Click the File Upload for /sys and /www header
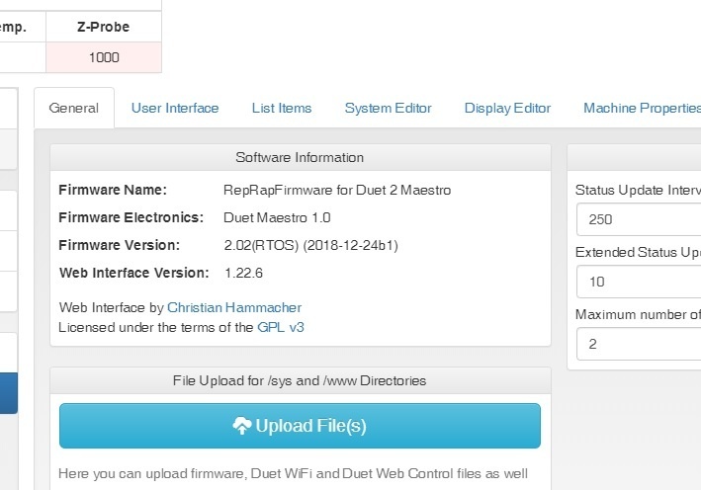 (300, 380)
